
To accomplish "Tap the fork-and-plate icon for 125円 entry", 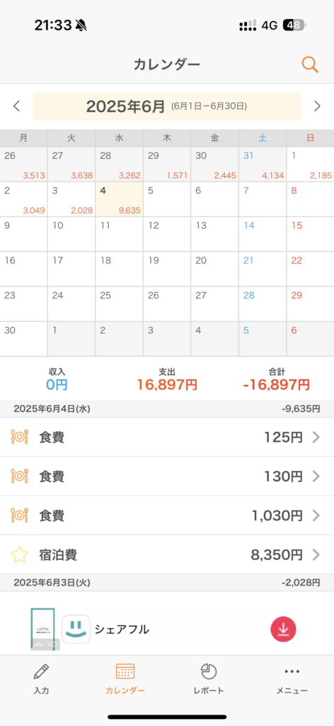I will click(19, 437).
